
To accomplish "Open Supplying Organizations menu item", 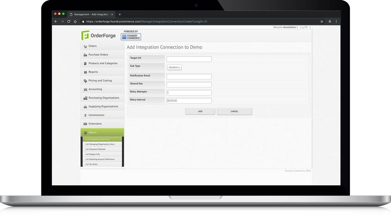I will click(x=103, y=107).
